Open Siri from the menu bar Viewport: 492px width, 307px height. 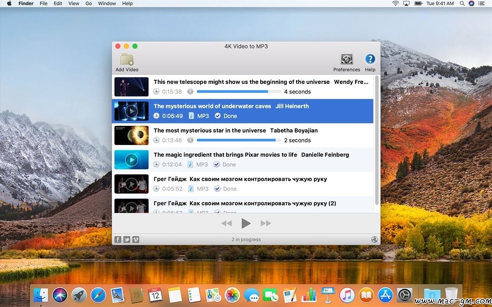471,3
